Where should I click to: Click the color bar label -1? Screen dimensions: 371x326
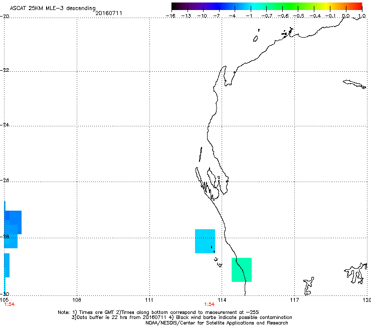point(249,16)
